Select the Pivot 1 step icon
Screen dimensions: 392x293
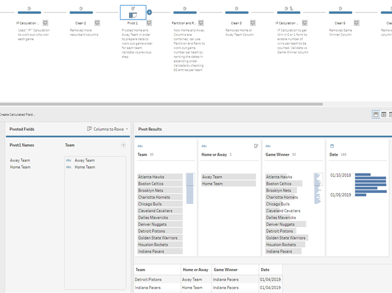pyautogui.click(x=133, y=13)
